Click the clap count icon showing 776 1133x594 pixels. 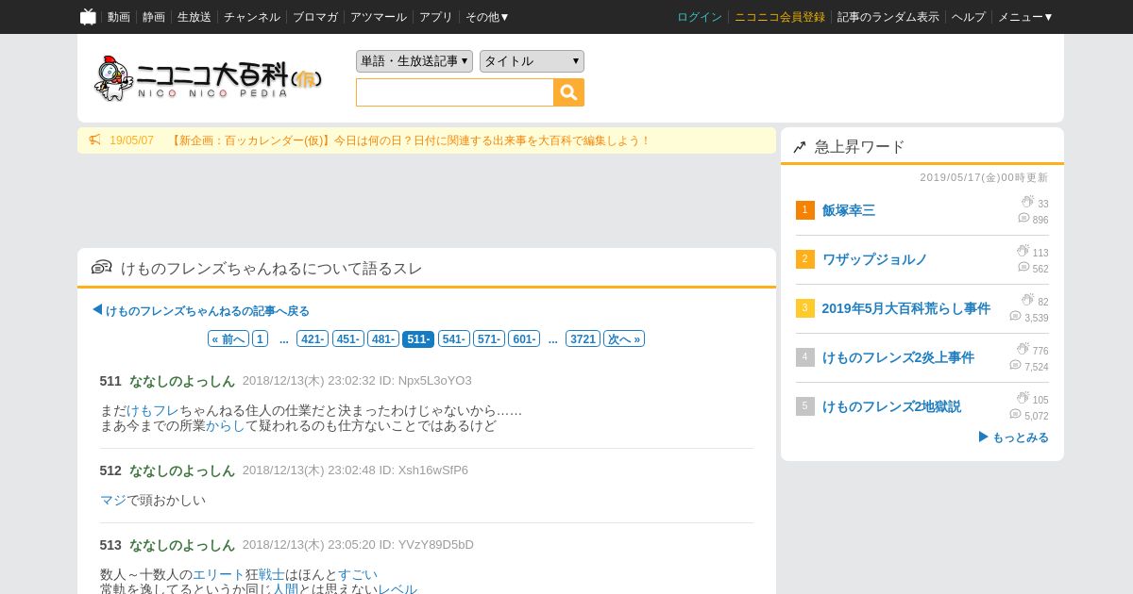click(x=1023, y=349)
